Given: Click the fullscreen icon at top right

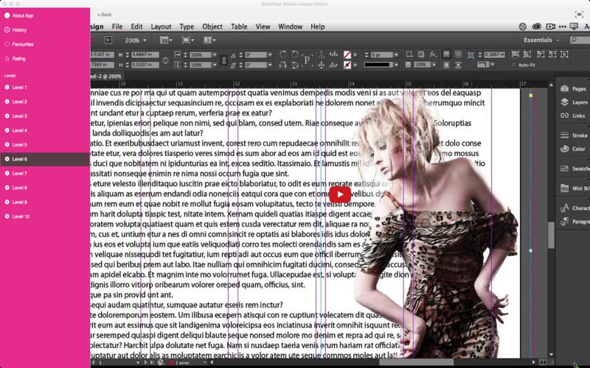Looking at the screenshot, I should pyautogui.click(x=579, y=15).
